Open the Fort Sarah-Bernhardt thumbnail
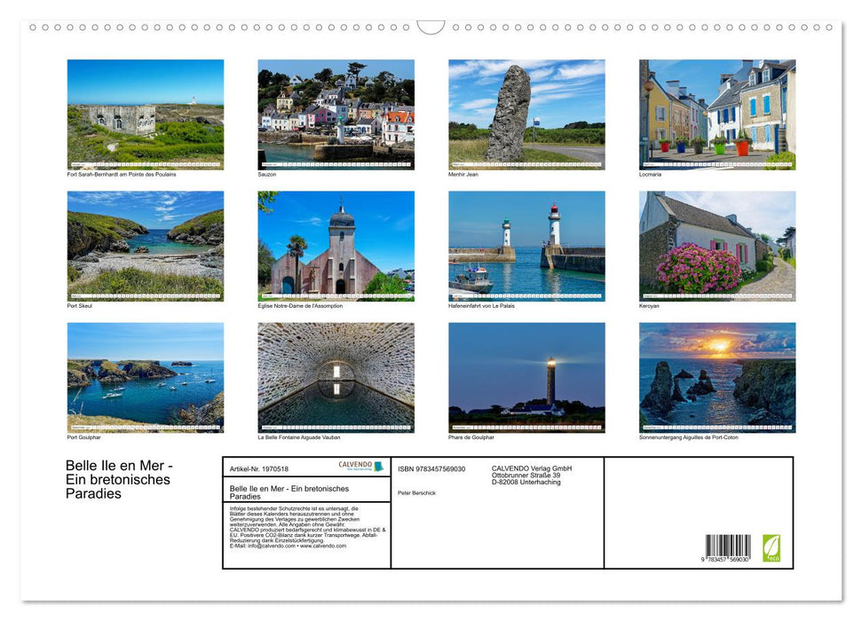Screen dimensions: 862x621 [144, 113]
